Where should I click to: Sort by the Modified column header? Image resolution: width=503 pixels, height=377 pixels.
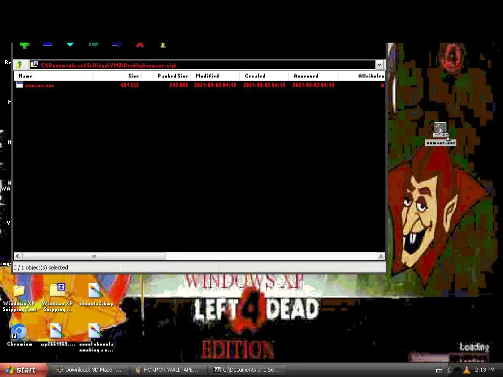click(215, 76)
